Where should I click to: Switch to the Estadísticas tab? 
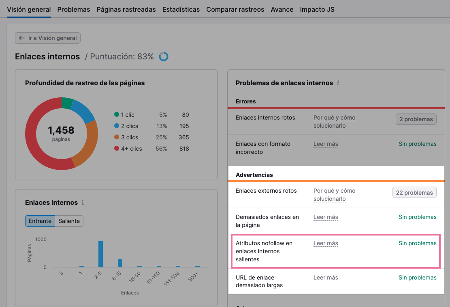click(x=181, y=9)
